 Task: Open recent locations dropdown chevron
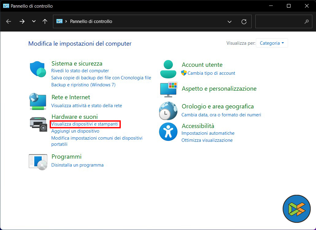(34, 21)
